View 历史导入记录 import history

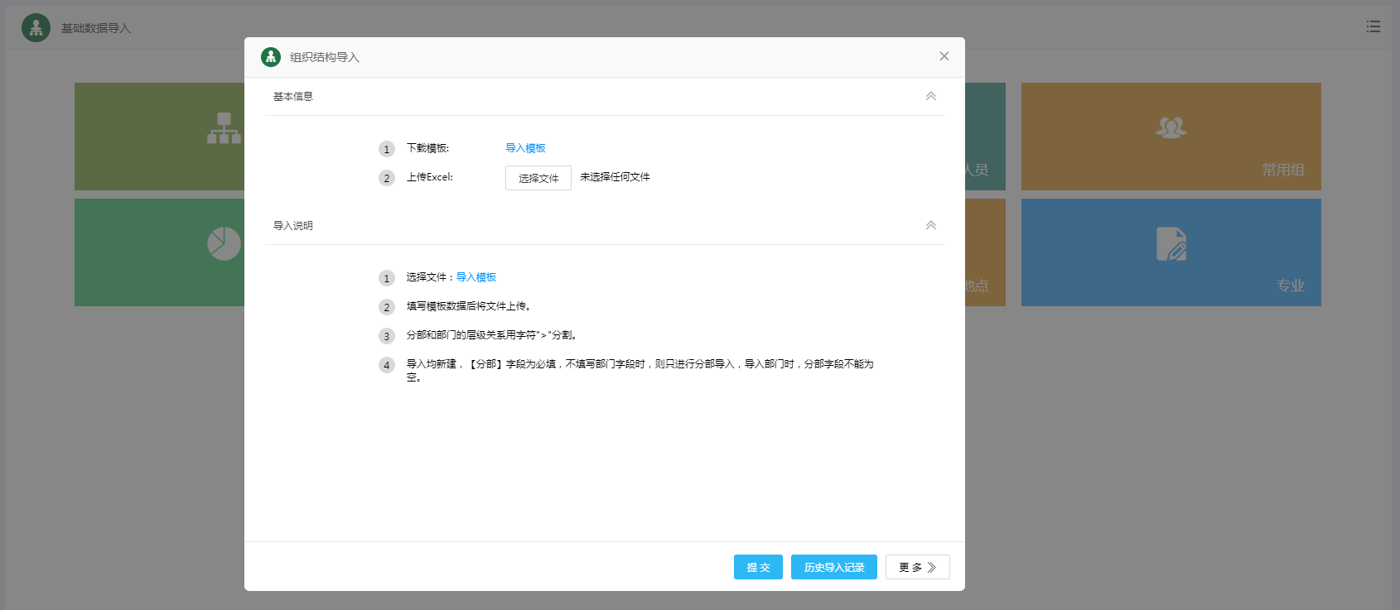(833, 567)
